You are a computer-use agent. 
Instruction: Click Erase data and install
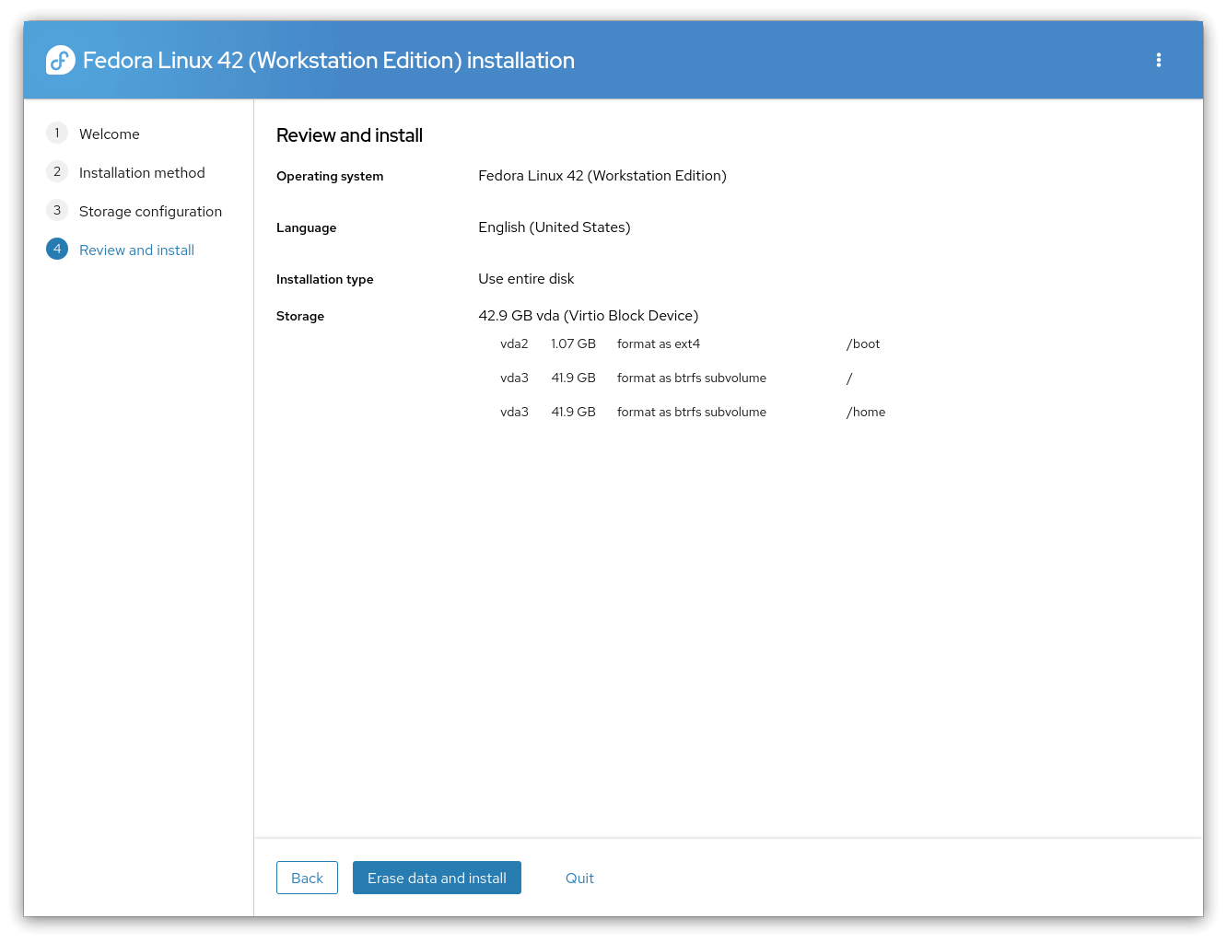click(437, 878)
